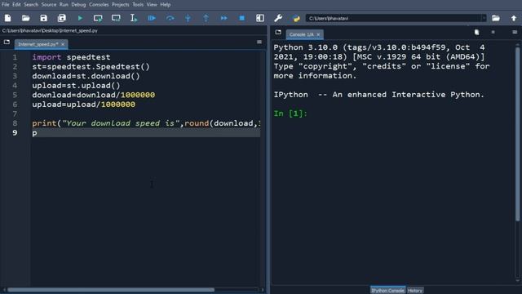The image size is (522, 294).
Task: Run cell and advance icon
Action: pos(116,18)
